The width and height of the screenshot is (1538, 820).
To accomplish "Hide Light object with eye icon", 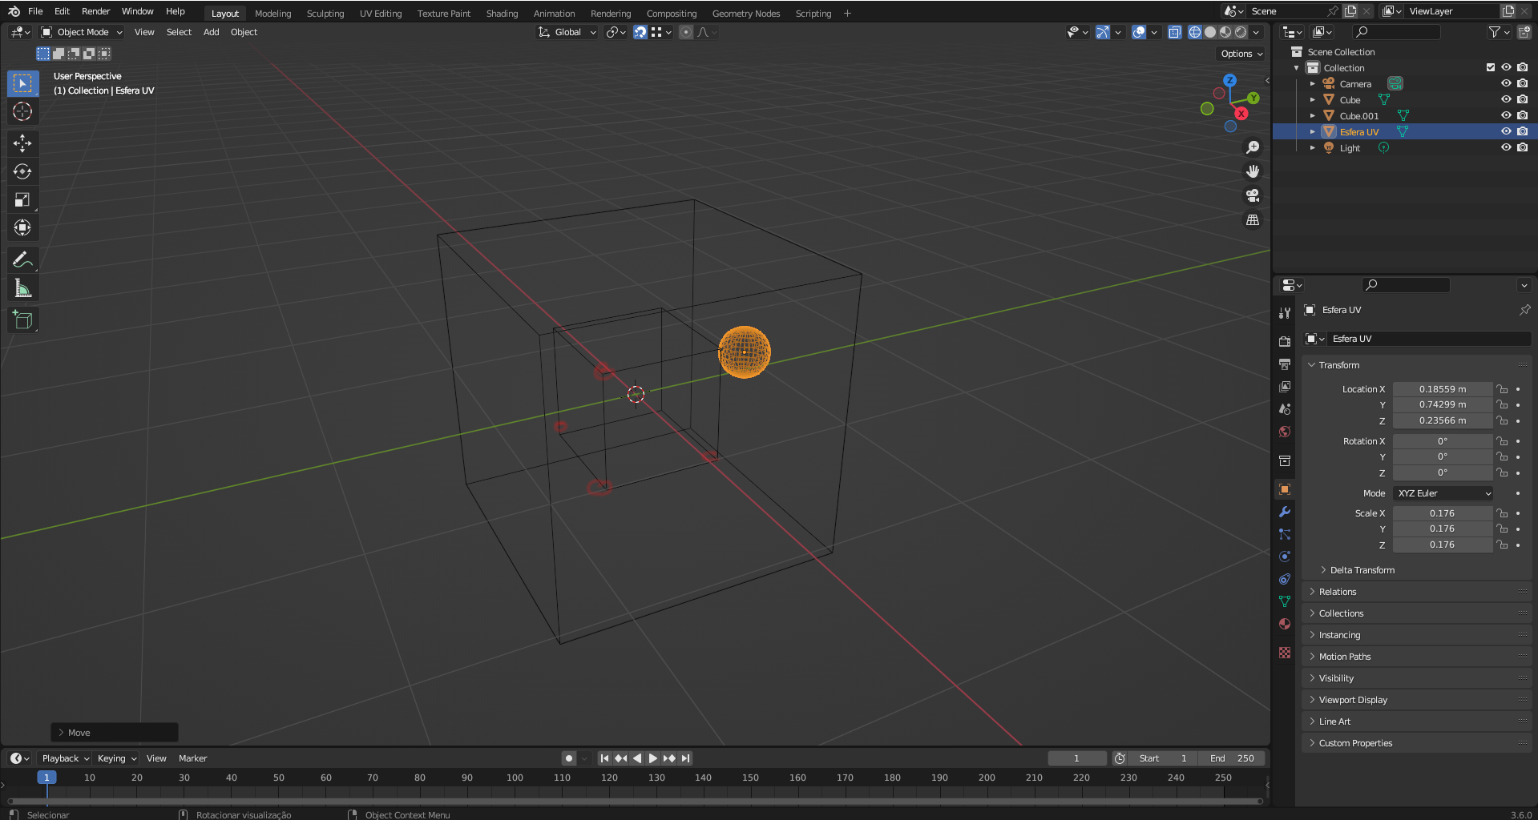I will point(1506,147).
